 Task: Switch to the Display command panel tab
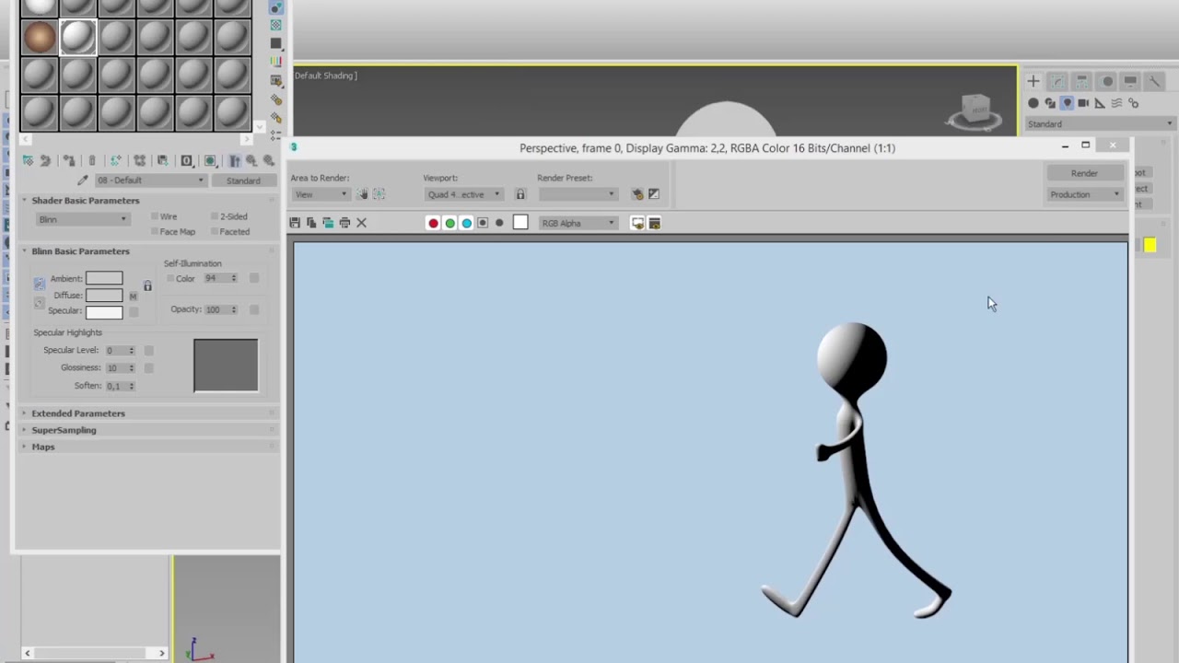1131,81
